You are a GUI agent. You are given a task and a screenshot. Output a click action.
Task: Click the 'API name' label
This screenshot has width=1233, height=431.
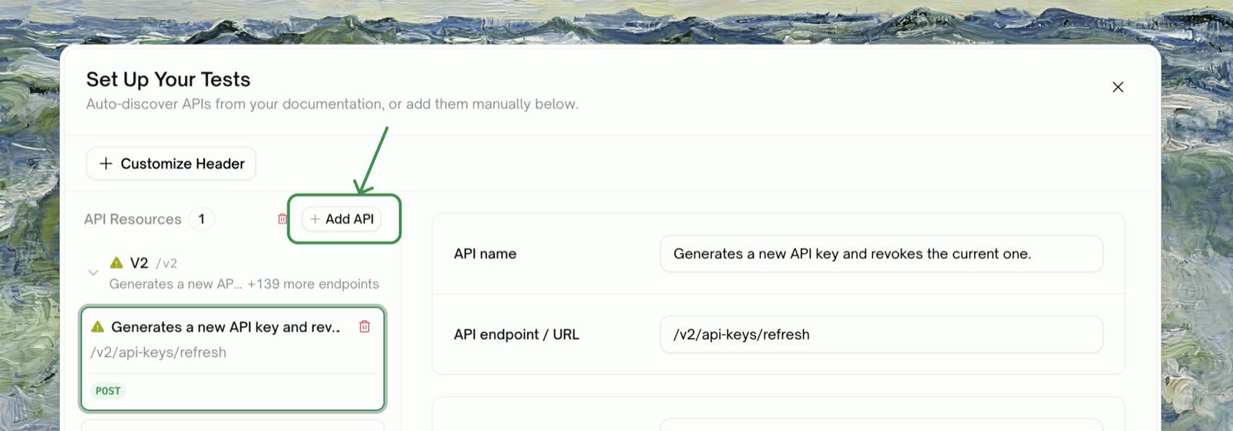pos(485,254)
